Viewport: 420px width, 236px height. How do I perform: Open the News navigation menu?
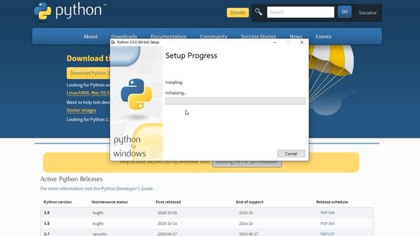click(x=296, y=36)
